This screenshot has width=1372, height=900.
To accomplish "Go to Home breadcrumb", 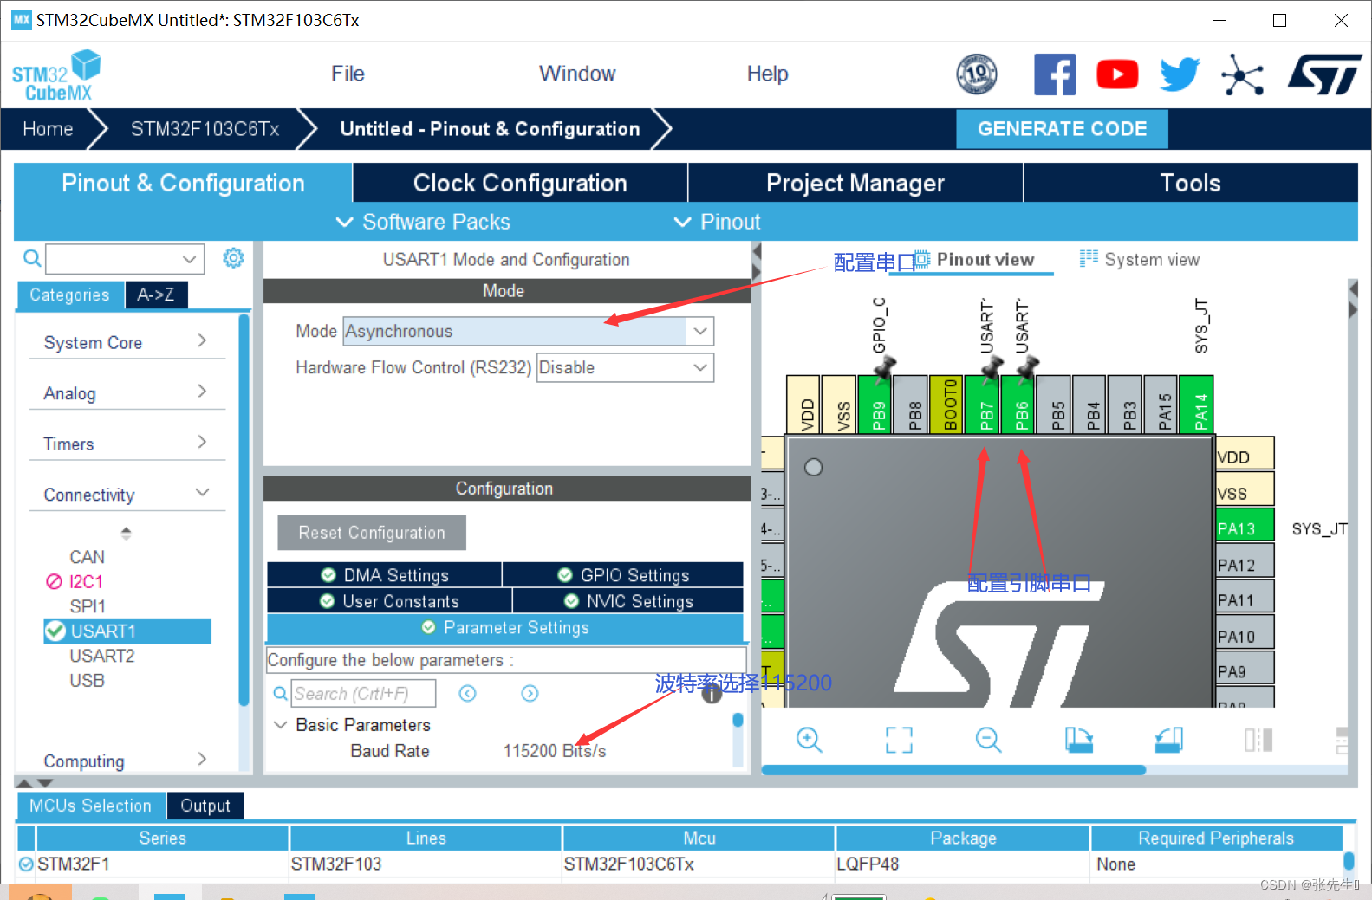I will click(48, 129).
